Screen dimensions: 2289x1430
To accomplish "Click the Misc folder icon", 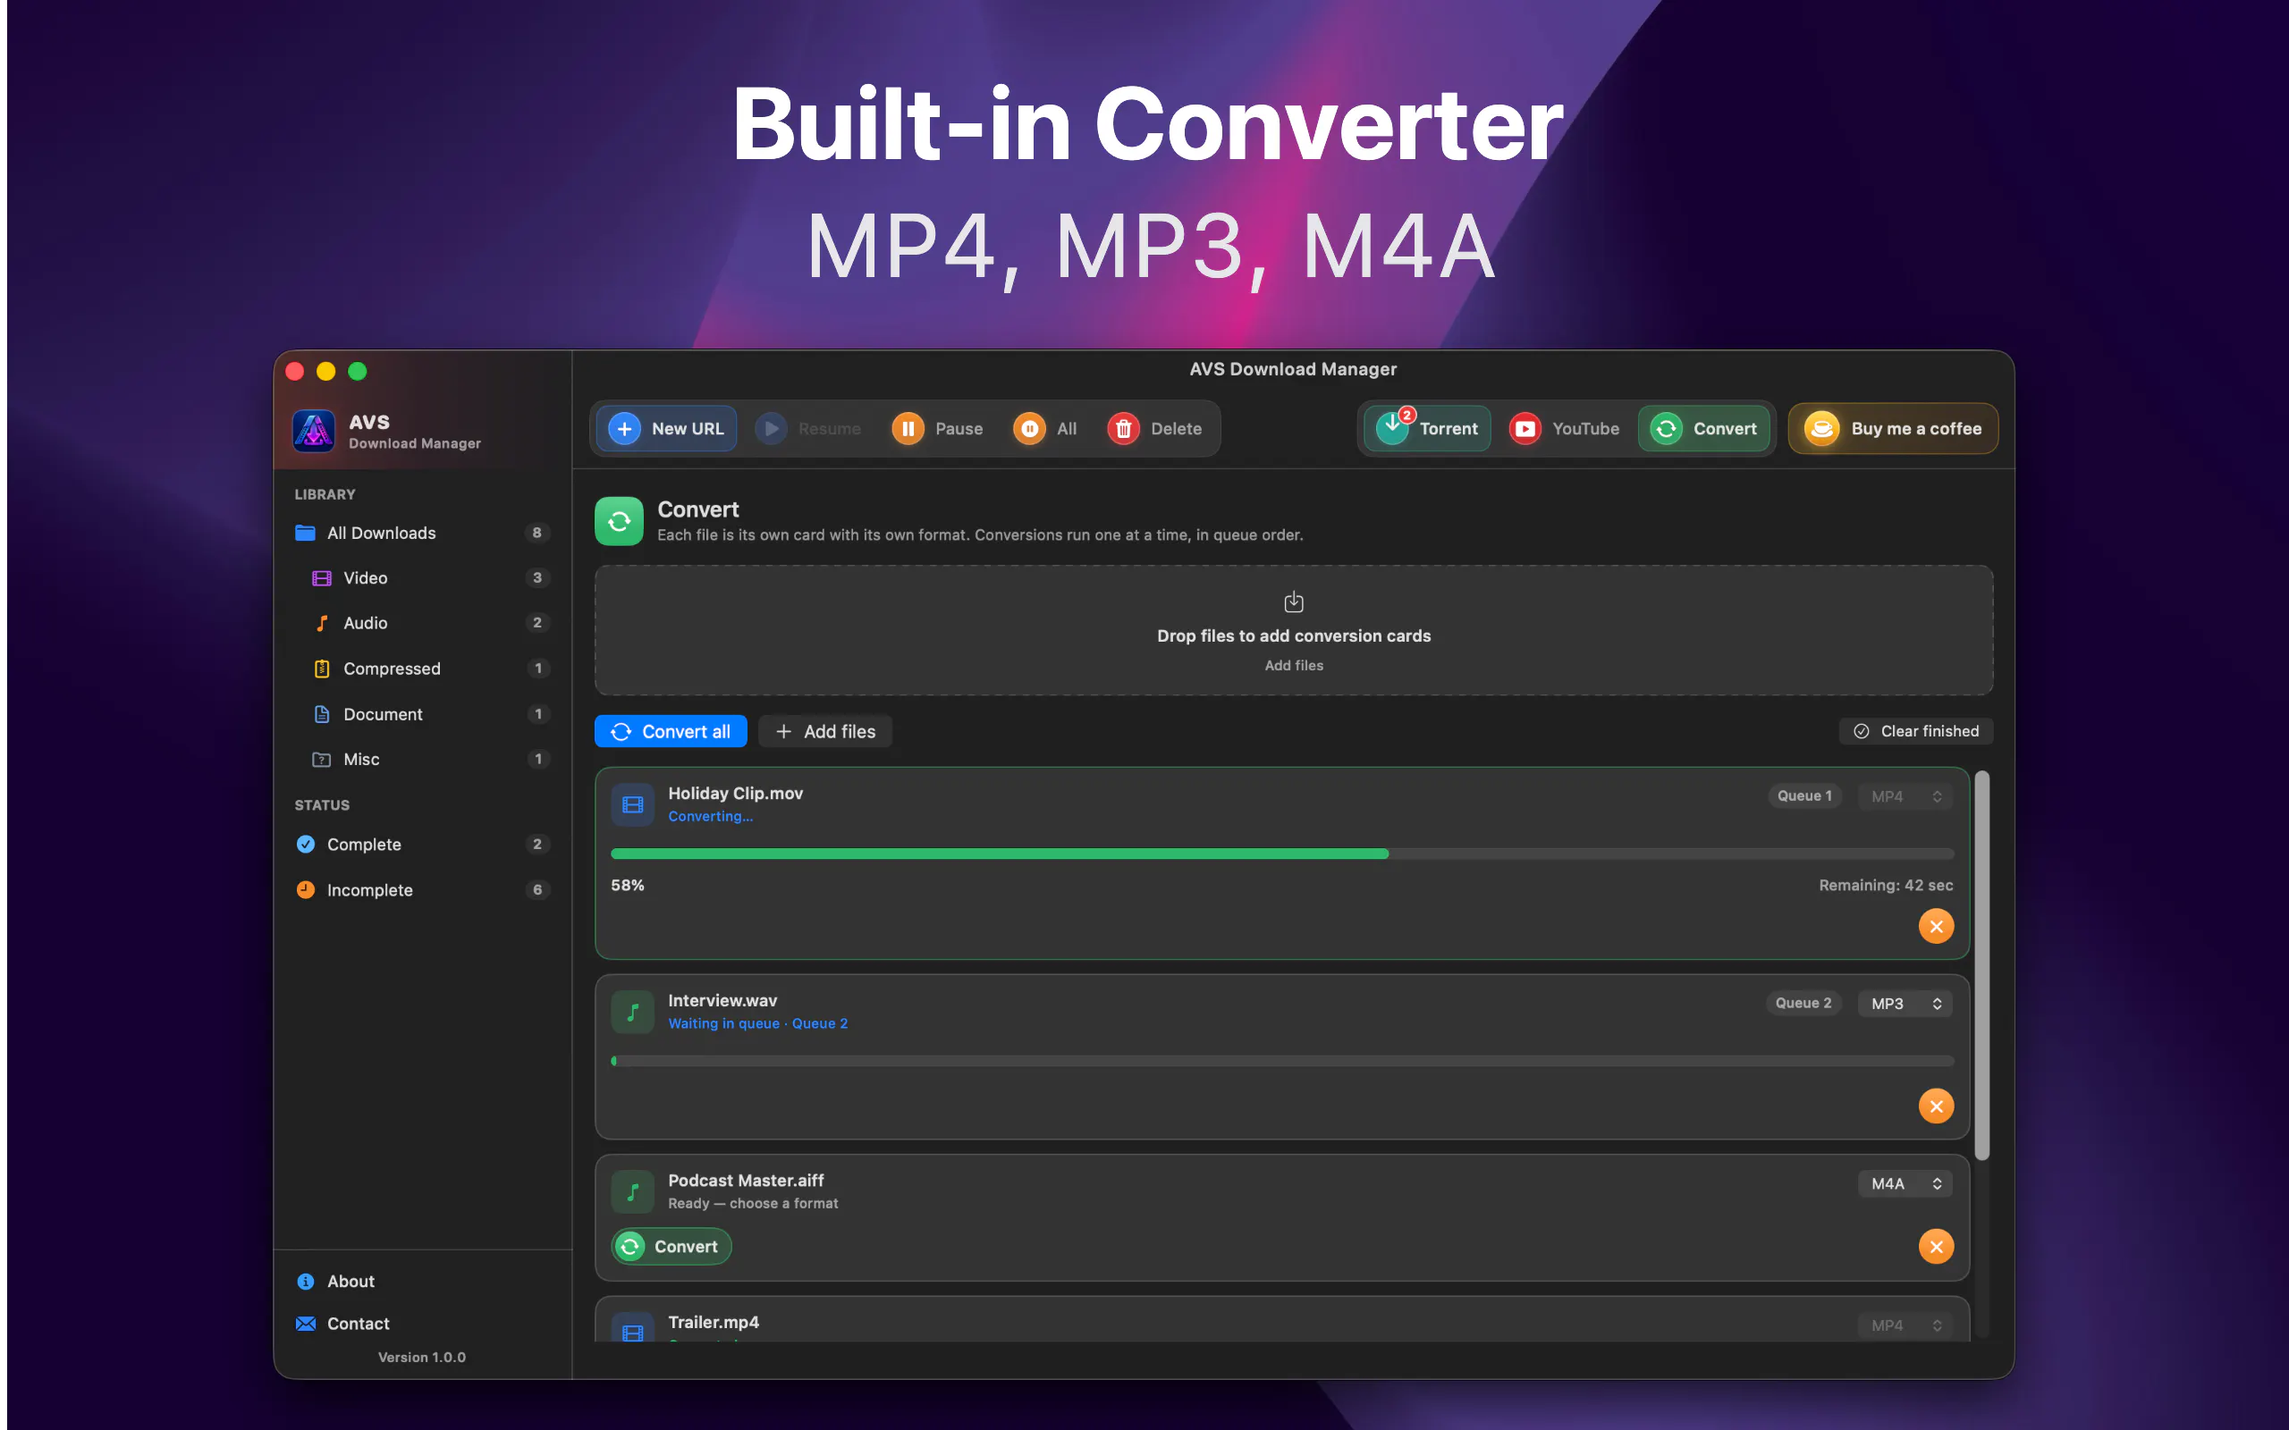I will [322, 760].
